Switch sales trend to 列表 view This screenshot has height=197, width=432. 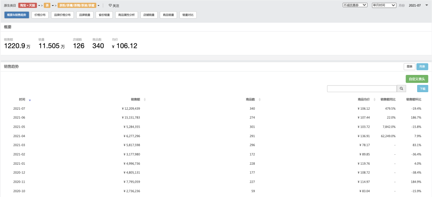[x=422, y=67]
